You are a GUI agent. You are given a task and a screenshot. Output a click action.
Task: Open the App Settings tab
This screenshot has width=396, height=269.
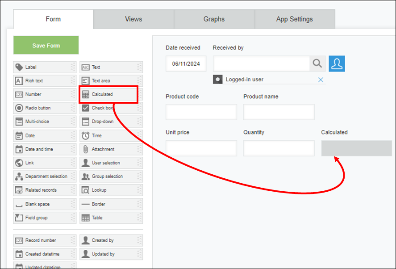294,19
